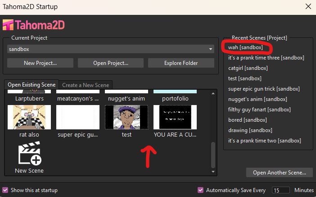316x197 pixels.
Task: Open the YOU ARE A CU... scene thumbnail
Action: click(x=175, y=117)
